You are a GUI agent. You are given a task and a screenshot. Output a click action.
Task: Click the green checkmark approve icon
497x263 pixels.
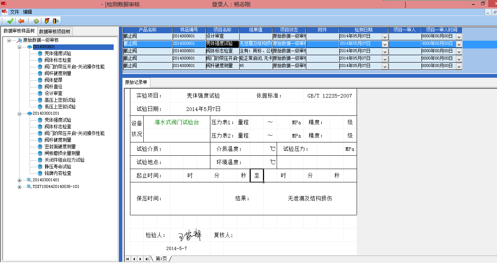point(10,21)
